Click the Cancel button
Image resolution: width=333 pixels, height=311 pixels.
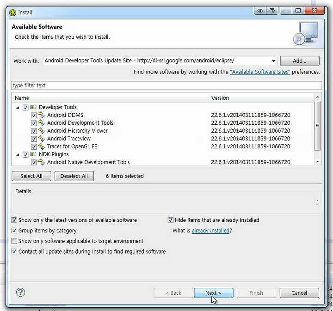tap(299, 293)
